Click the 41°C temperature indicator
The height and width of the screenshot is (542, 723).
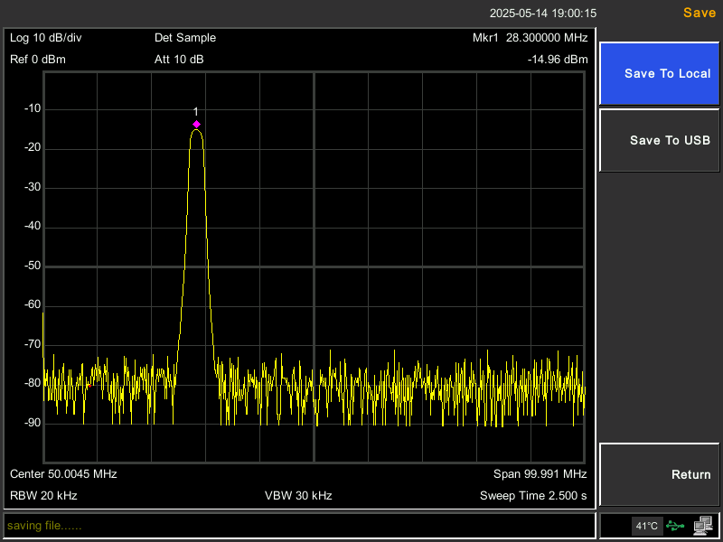(x=647, y=526)
